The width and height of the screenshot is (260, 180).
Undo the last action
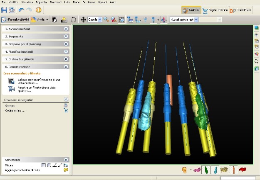pyautogui.click(x=21, y=10)
